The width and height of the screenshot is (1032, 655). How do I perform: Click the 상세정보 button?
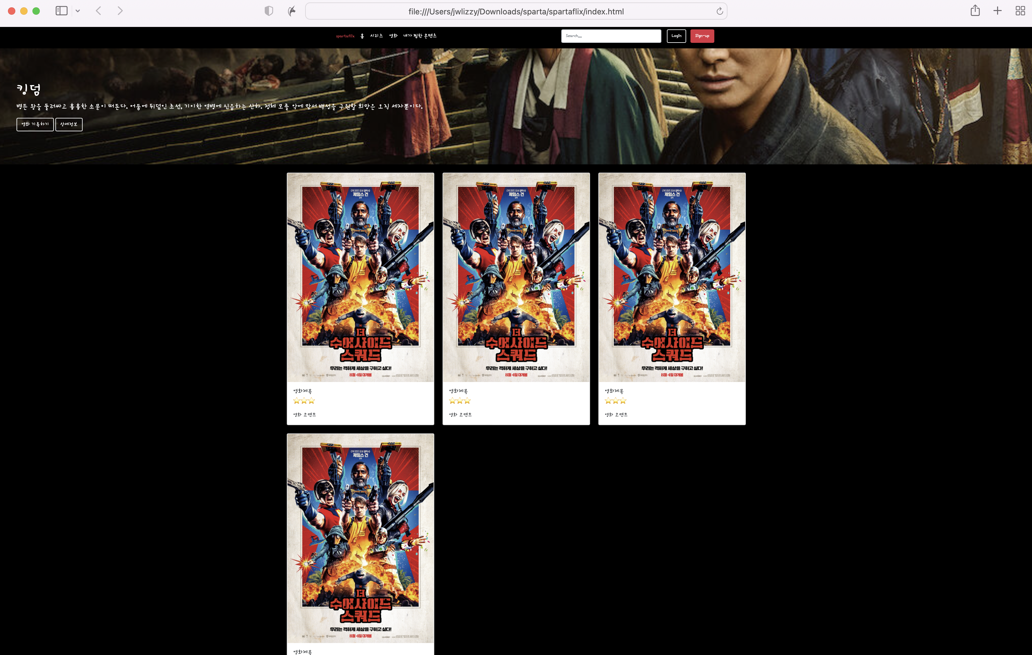coord(69,124)
